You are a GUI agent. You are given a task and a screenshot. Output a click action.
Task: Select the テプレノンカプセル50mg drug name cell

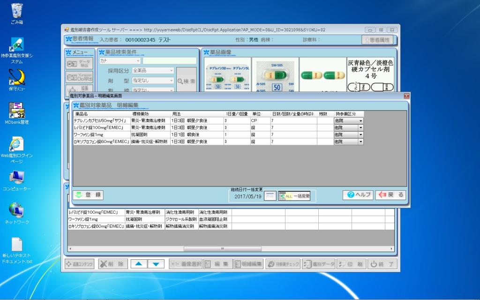101,120
